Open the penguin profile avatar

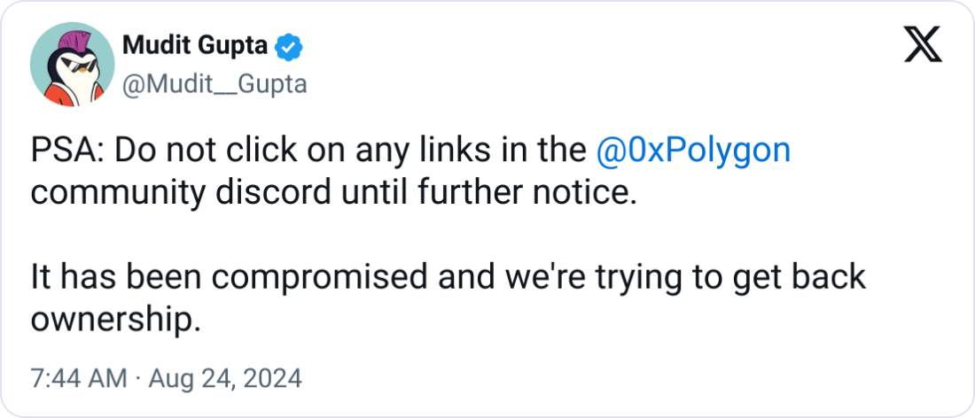coord(72,64)
